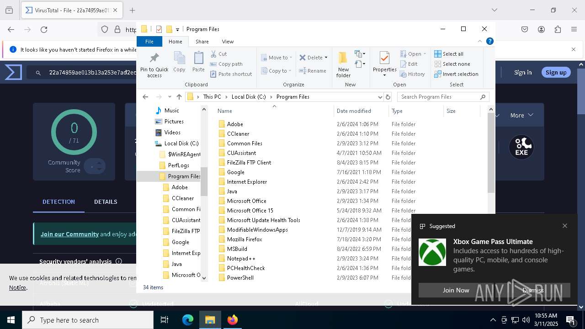585x329 pixels.
Task: Click the Search Program Files box
Action: [443, 97]
